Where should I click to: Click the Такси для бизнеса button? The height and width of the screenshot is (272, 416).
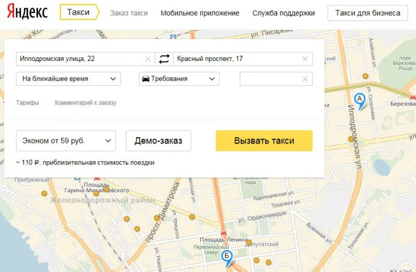coord(368,13)
